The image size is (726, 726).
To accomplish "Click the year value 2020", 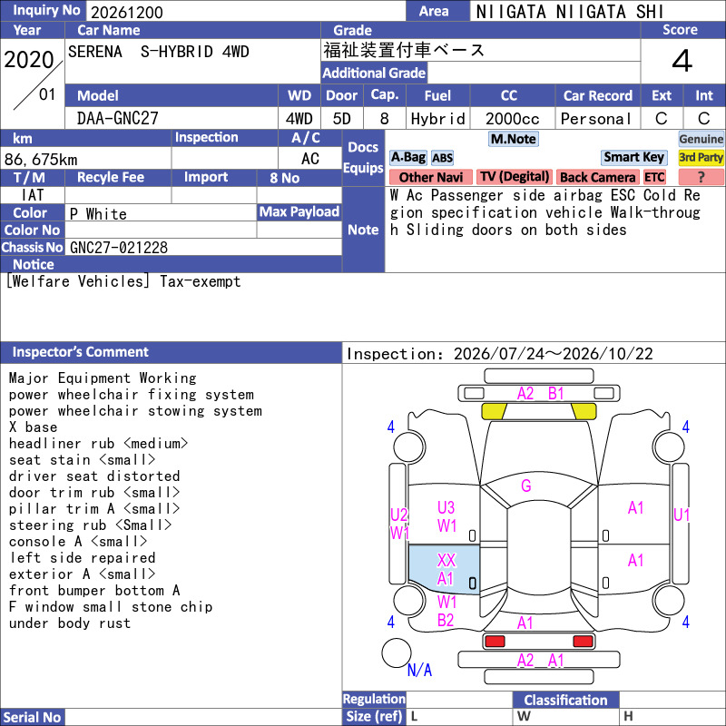I will point(29,60).
